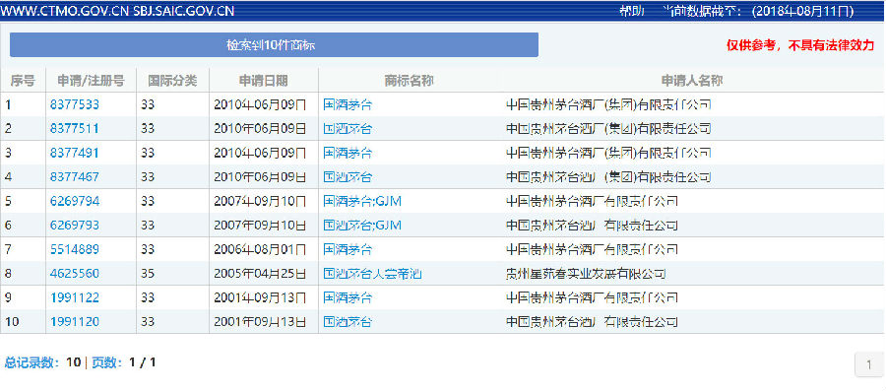Image resolution: width=886 pixels, height=391 pixels.
Task: Select date 2007年09月10日 in row 6269793
Action: [260, 226]
